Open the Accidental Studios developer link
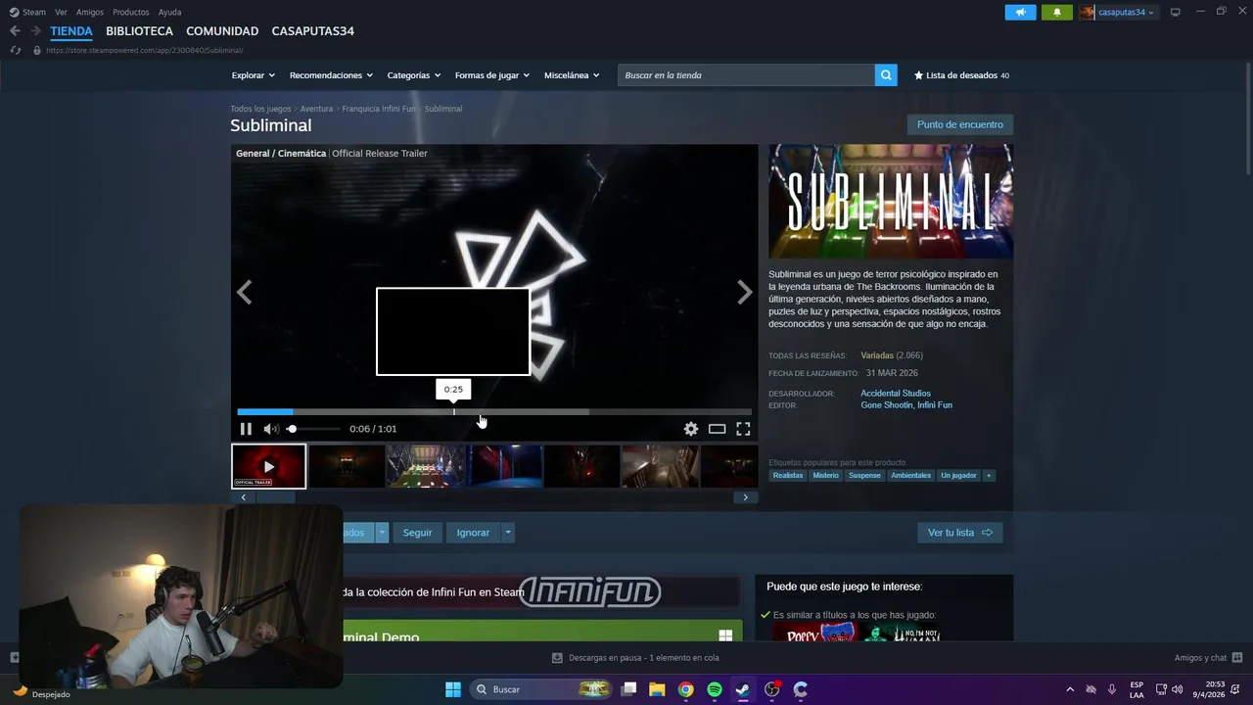1253x705 pixels. pyautogui.click(x=896, y=394)
